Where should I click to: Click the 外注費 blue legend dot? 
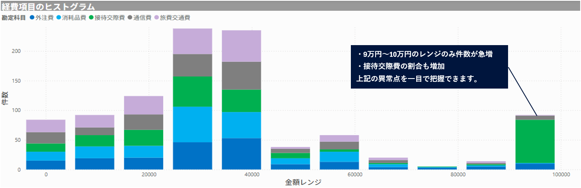pyautogui.click(x=32, y=18)
